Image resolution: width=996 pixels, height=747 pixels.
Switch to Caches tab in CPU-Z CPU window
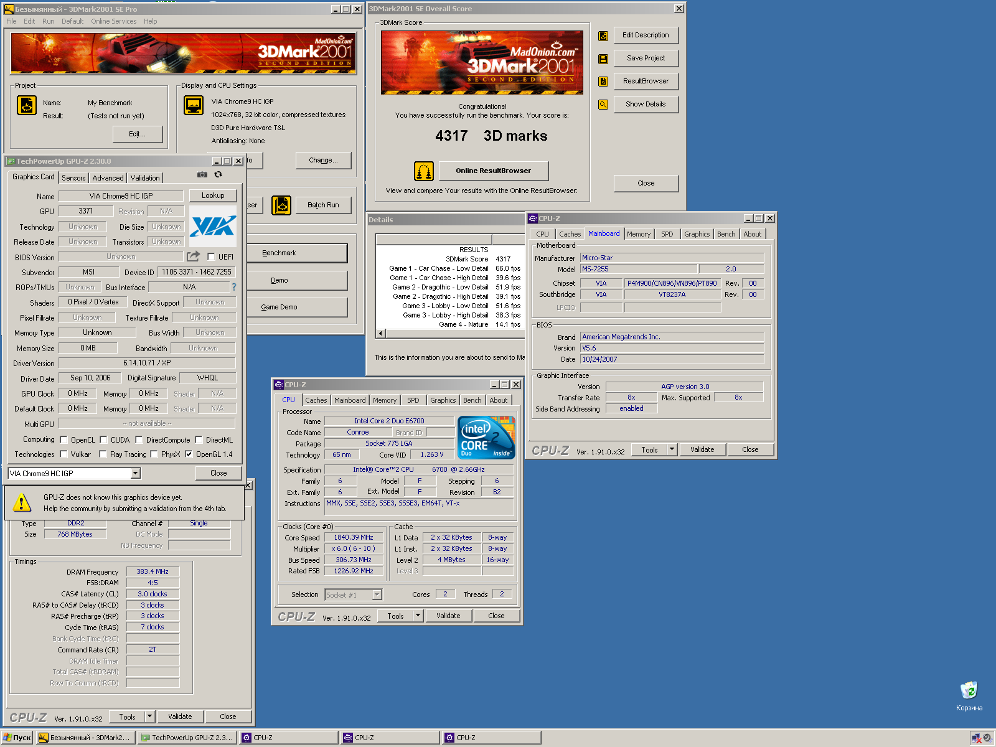316,400
